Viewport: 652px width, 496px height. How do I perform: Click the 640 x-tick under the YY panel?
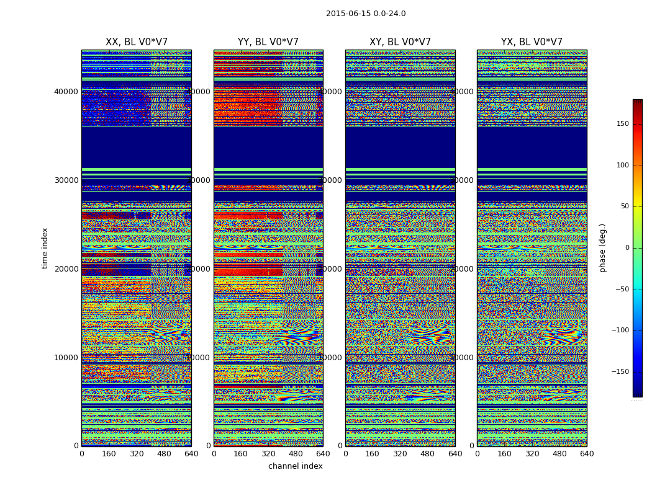point(323,454)
